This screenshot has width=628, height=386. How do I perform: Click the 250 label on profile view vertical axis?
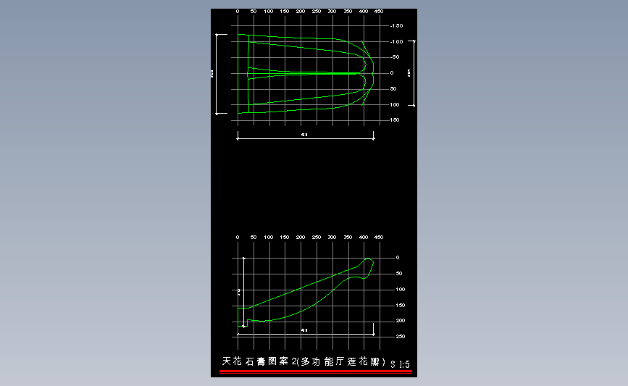point(400,336)
